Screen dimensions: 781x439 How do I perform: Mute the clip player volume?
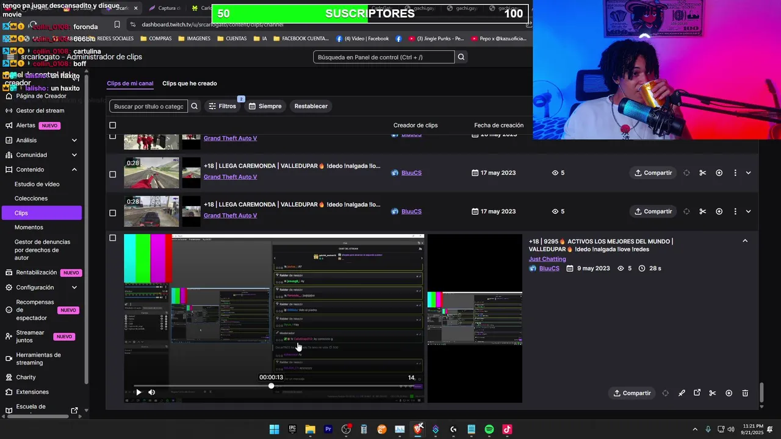click(151, 392)
